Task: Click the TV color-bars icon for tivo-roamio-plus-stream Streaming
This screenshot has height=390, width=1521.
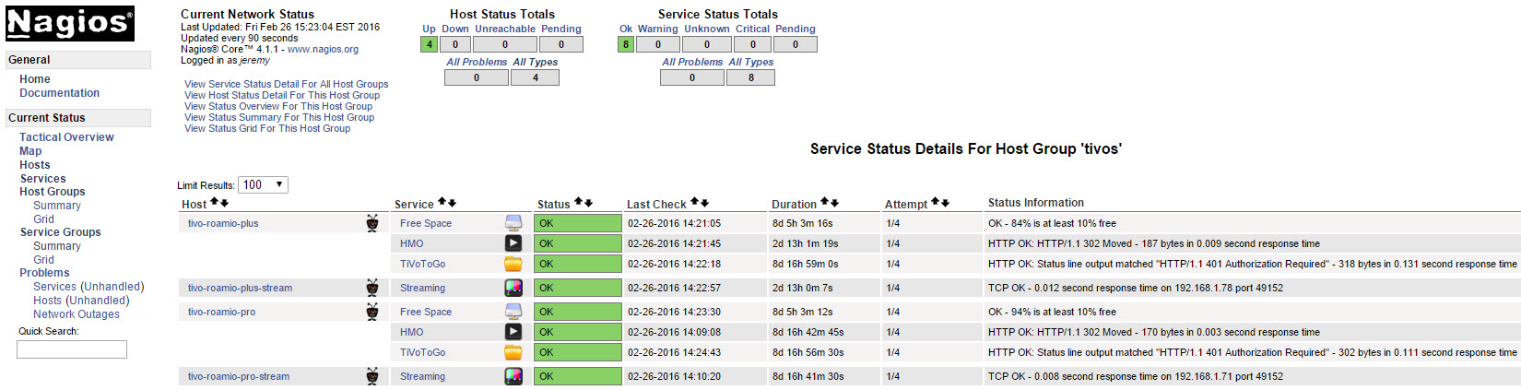Action: 513,288
